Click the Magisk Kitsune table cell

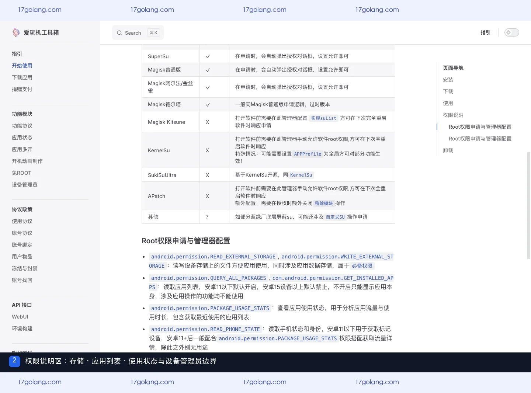tap(171, 122)
